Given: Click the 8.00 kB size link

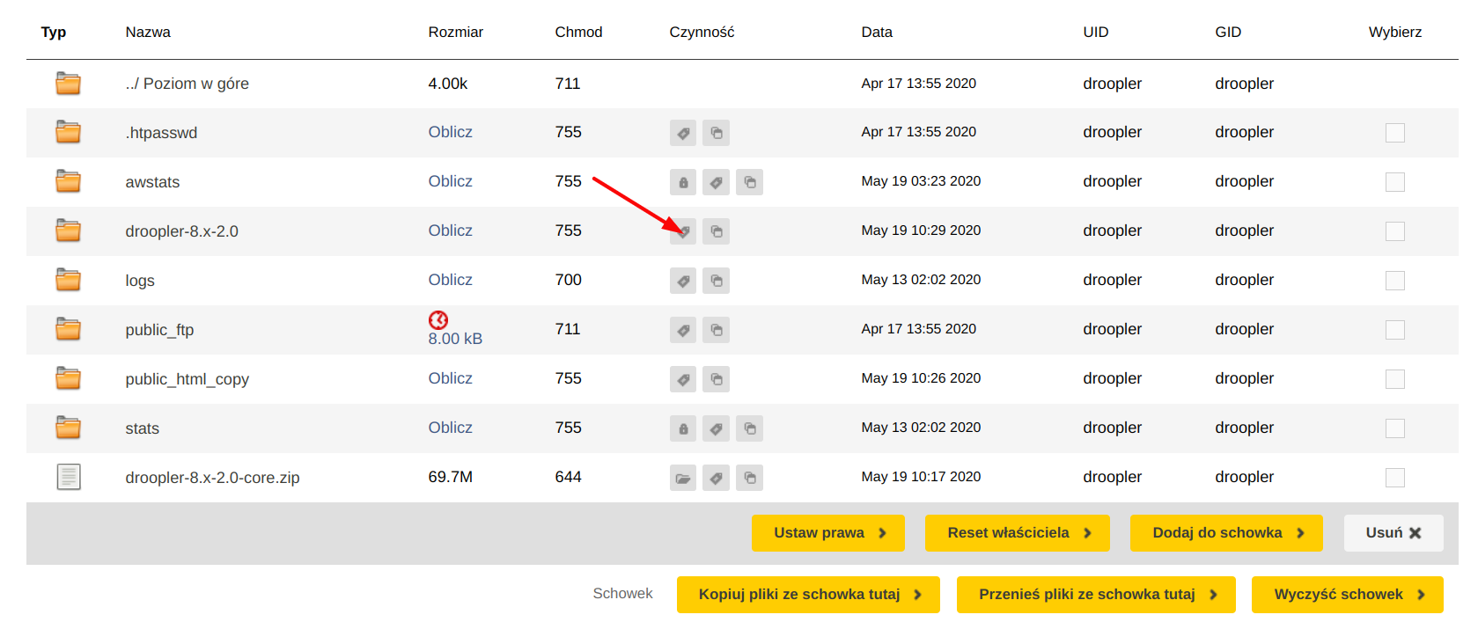Looking at the screenshot, I should (455, 339).
